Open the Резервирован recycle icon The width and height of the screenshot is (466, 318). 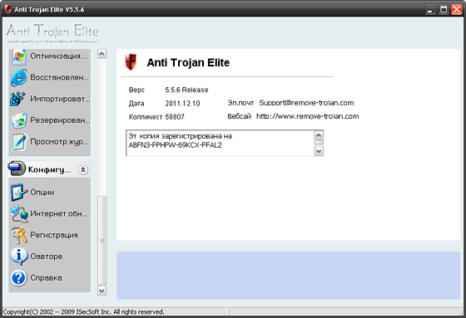click(x=19, y=120)
